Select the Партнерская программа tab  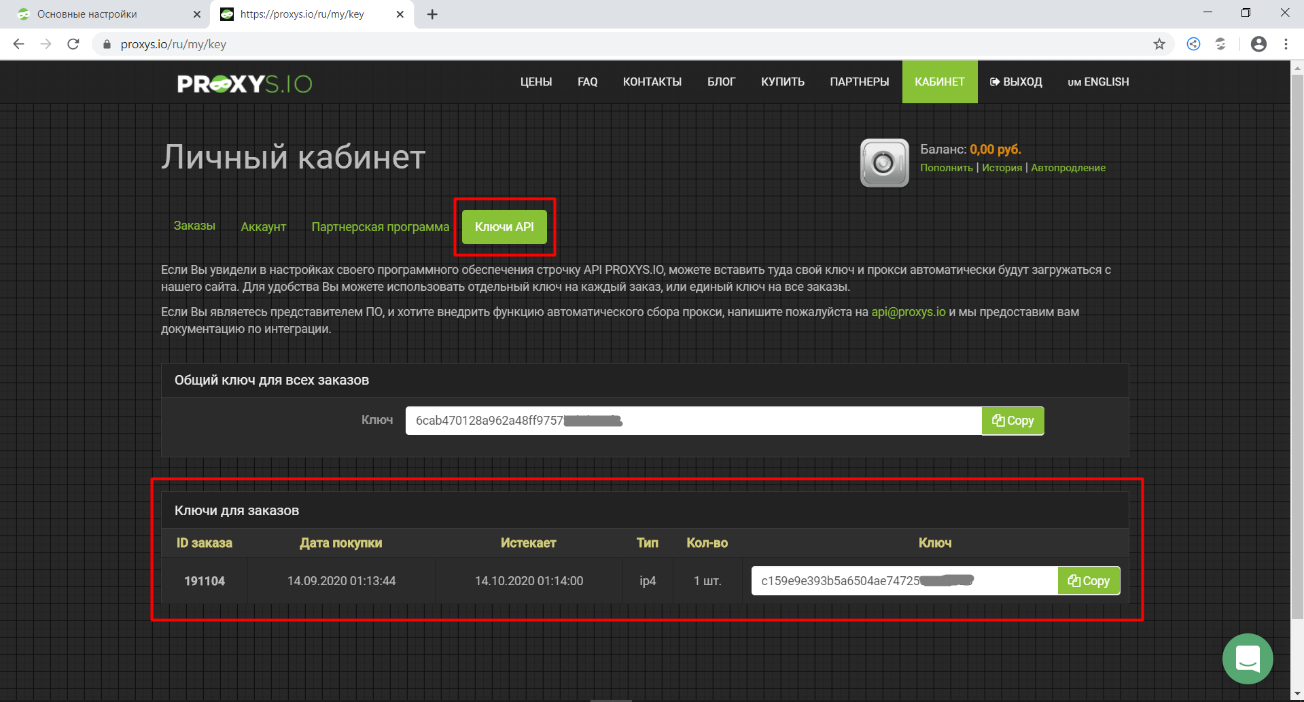coord(378,226)
